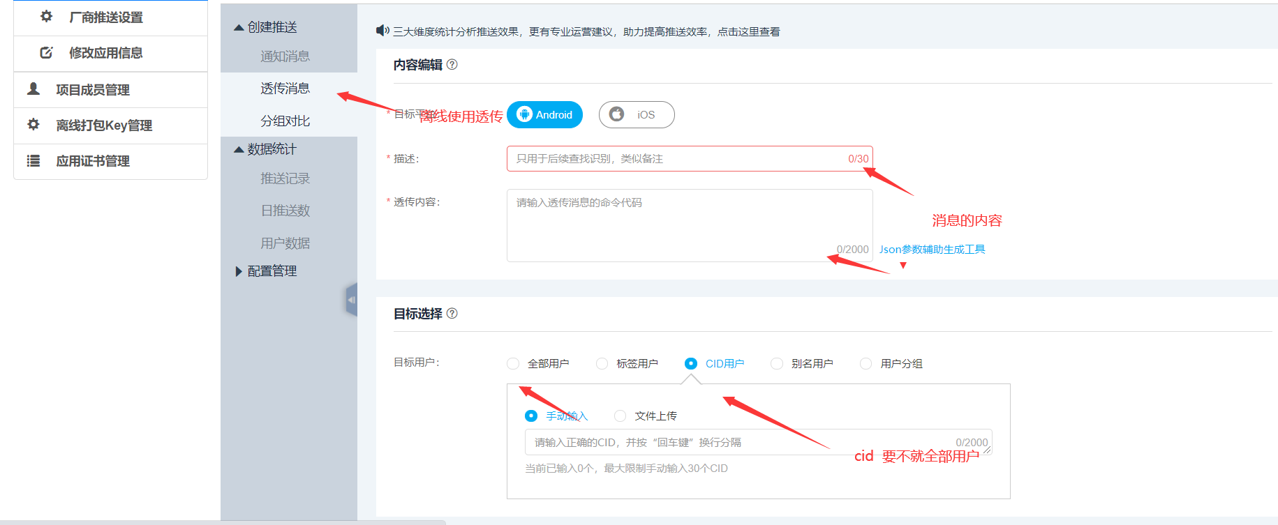This screenshot has width=1278, height=525.
Task: Select 标签用户 radio option
Action: (602, 363)
